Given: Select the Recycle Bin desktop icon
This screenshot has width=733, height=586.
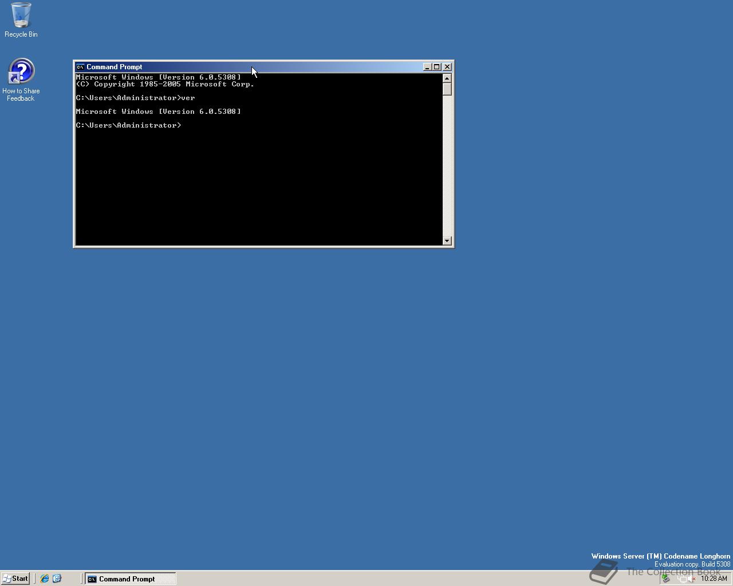Looking at the screenshot, I should click(21, 20).
